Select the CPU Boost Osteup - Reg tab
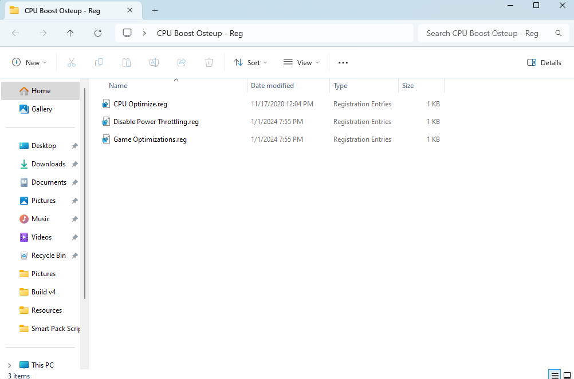 [x=62, y=11]
